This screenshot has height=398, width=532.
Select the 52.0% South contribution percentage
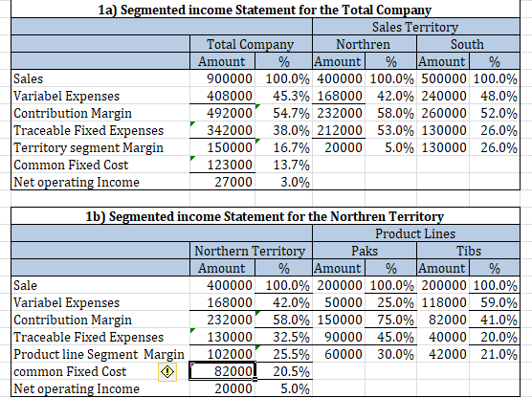pos(495,113)
